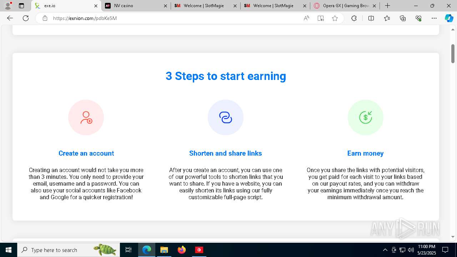The height and width of the screenshot is (257, 457).
Task: Open File Explorer from the taskbar
Action: 164,250
